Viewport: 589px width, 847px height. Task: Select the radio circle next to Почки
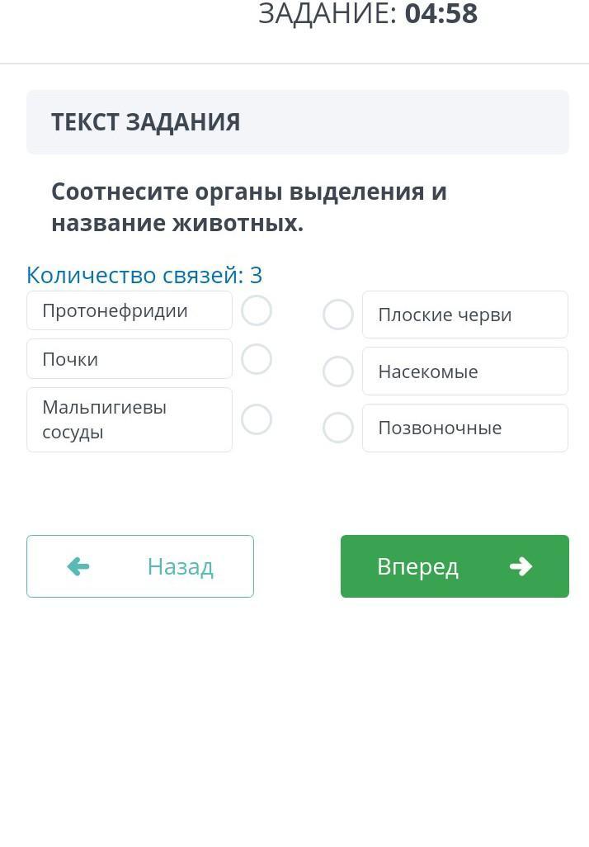point(257,359)
